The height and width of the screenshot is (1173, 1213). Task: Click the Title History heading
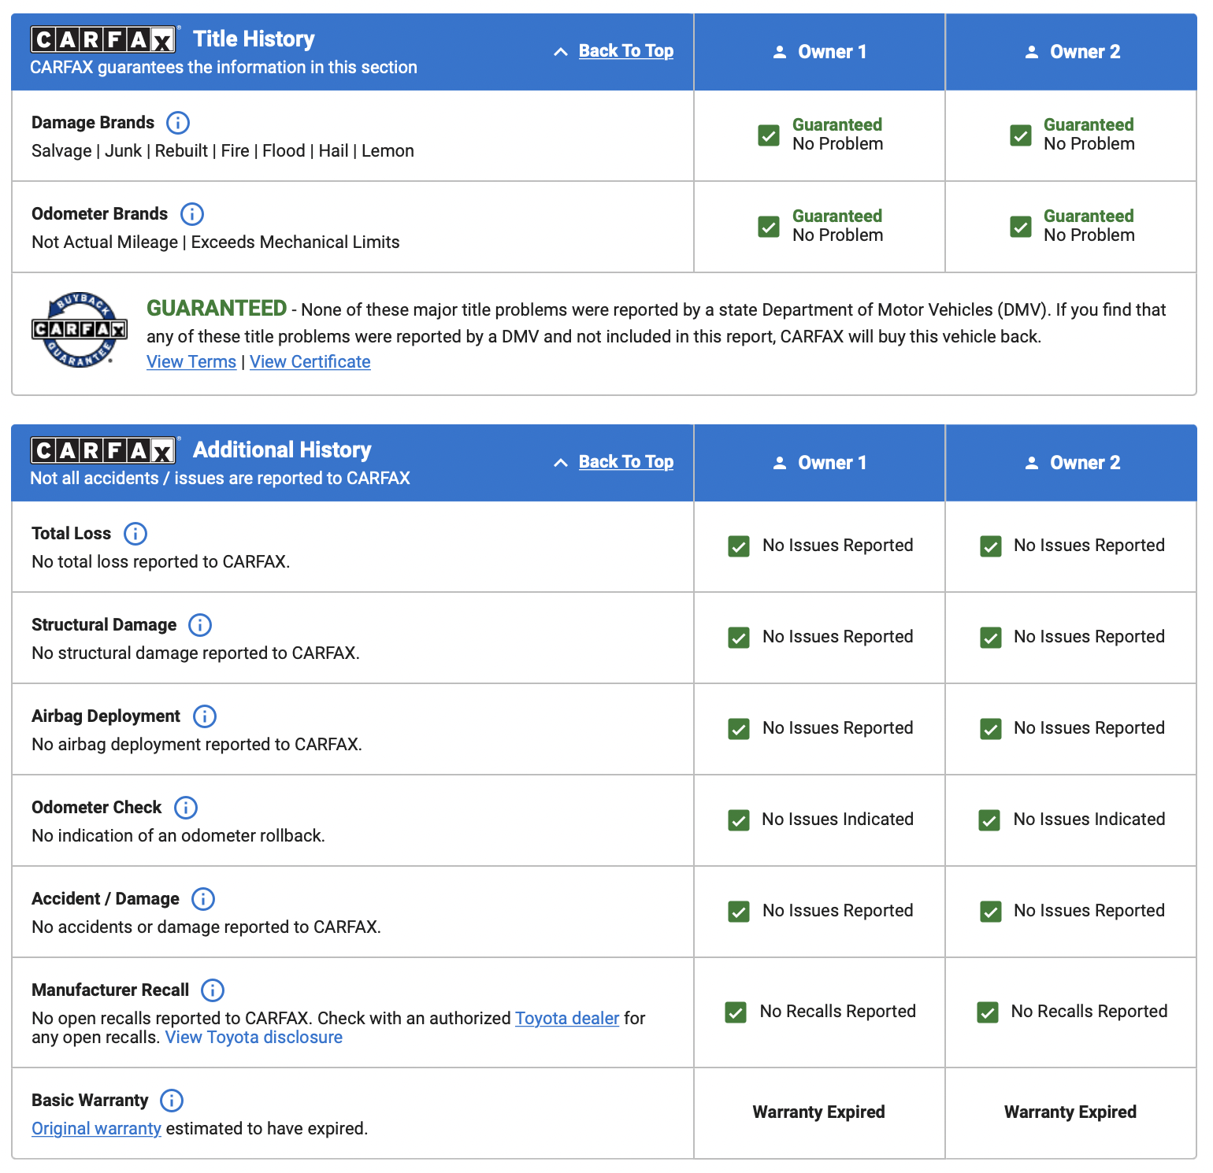pyautogui.click(x=254, y=39)
